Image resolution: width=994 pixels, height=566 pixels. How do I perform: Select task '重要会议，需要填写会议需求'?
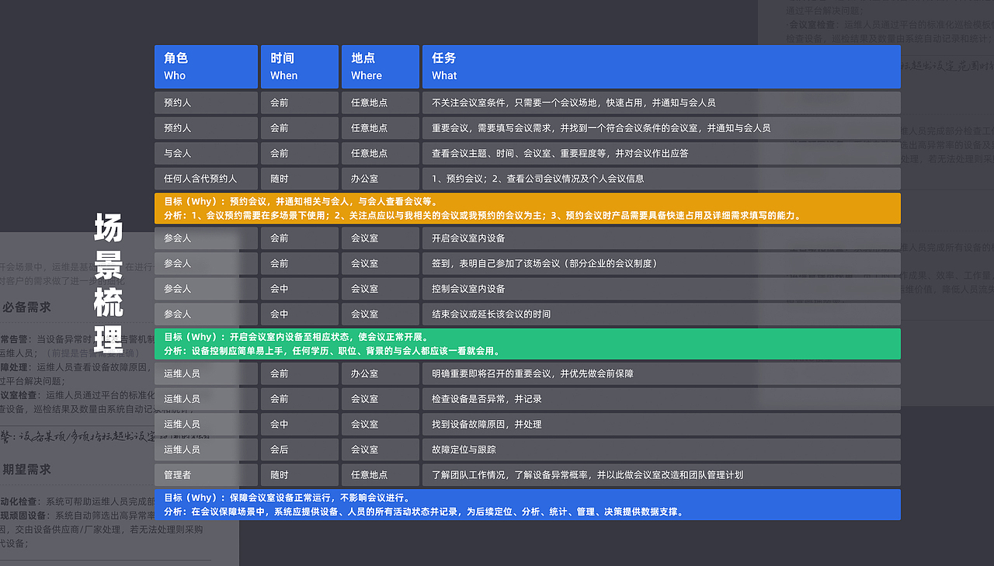click(x=662, y=128)
